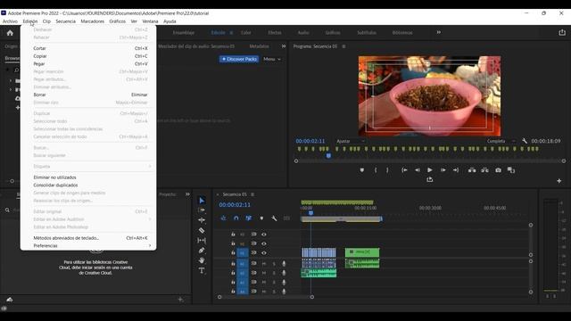Image resolution: width=571 pixels, height=321 pixels.
Task: Expand the Preferencias submenu
Action: (88, 246)
